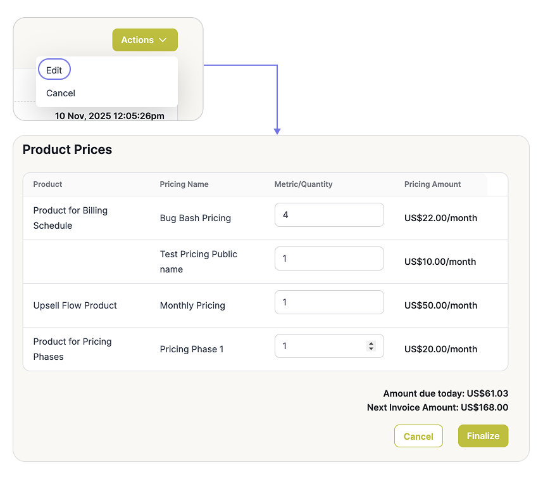Click the Test Pricing Public name quantity field

click(329, 259)
